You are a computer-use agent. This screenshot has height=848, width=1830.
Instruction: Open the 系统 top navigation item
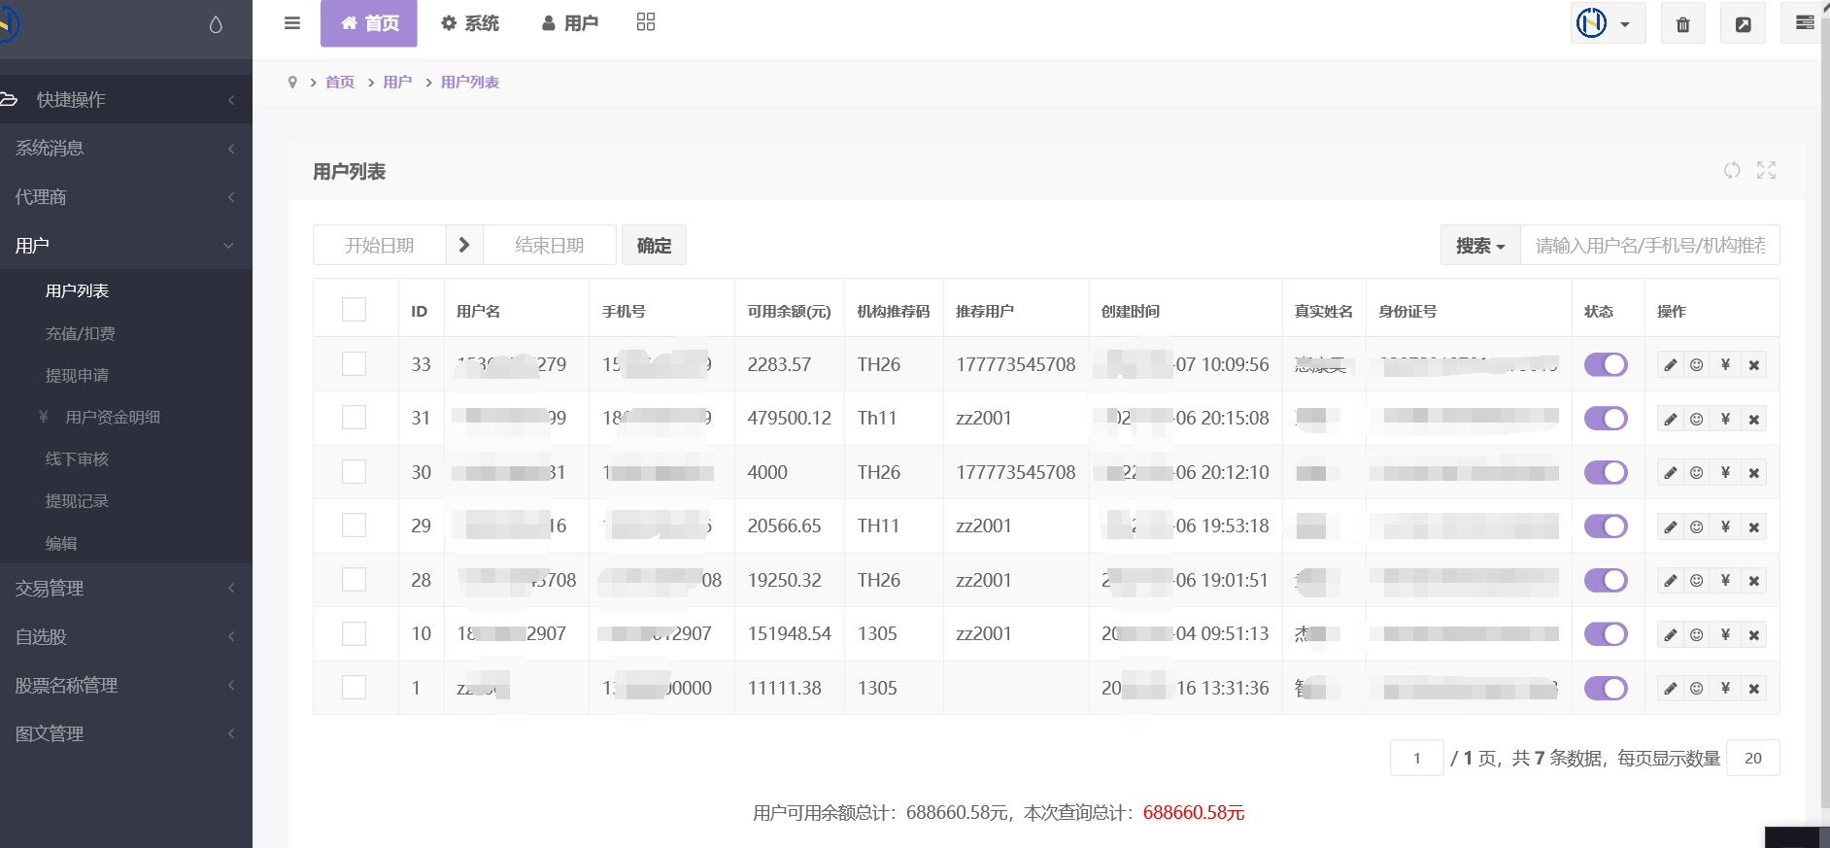point(470,23)
